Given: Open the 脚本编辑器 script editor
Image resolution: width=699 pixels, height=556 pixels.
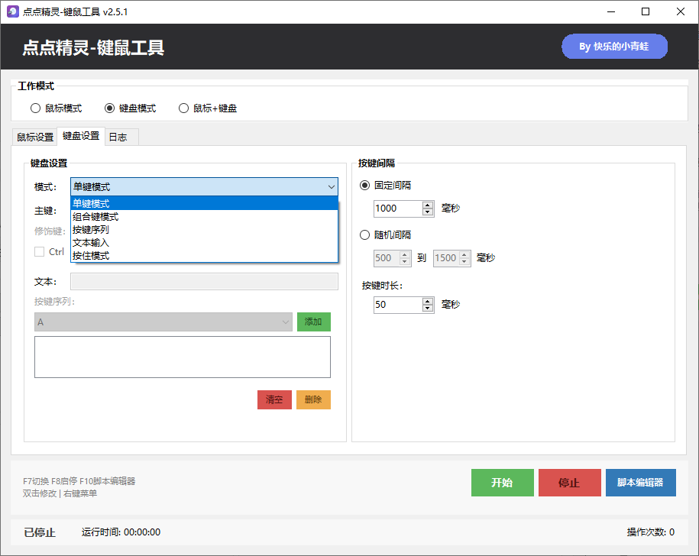Looking at the screenshot, I should (640, 482).
